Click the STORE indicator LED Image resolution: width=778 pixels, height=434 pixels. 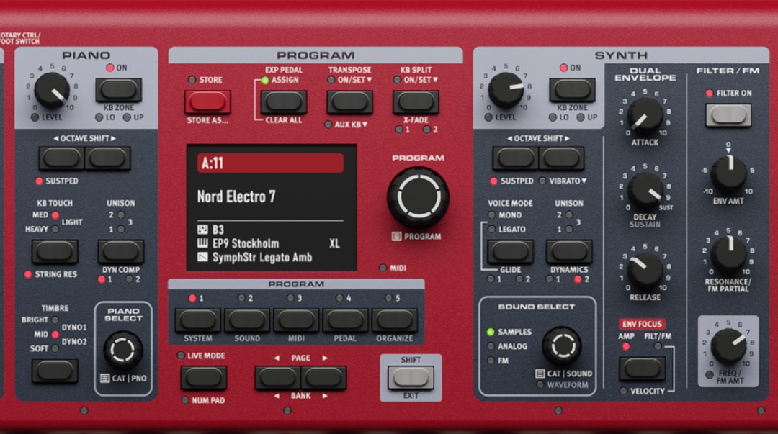192,79
